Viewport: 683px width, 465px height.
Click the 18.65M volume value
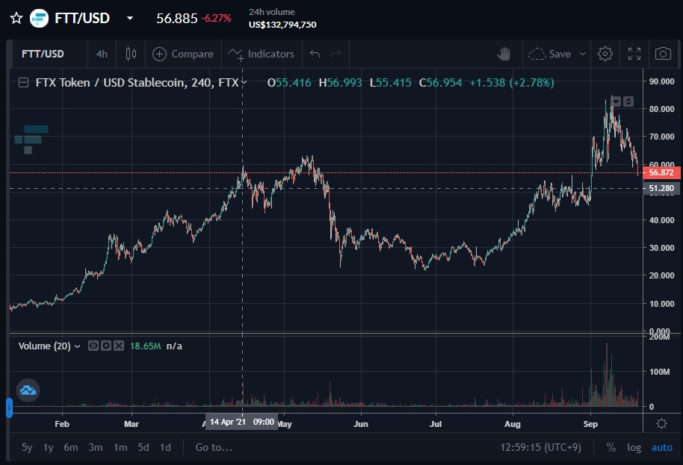point(145,346)
